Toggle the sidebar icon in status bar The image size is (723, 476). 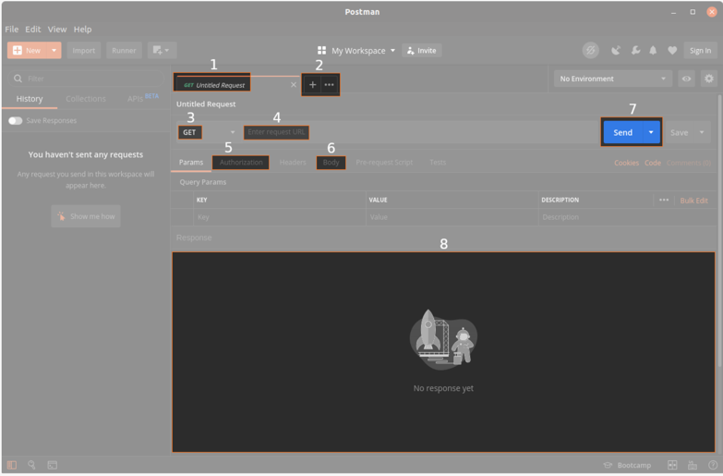(12, 465)
